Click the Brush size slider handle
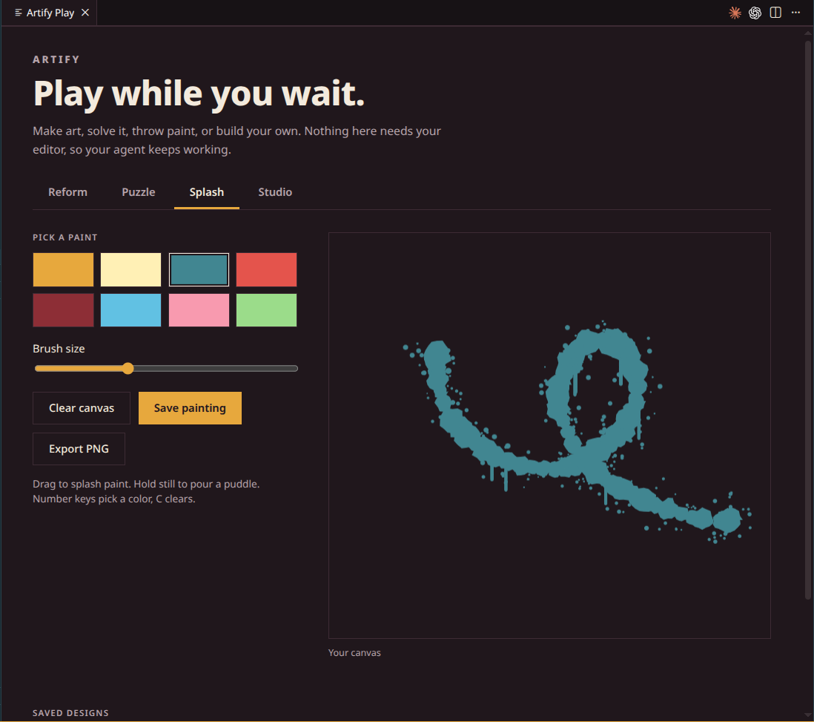The image size is (814, 722). click(x=128, y=369)
